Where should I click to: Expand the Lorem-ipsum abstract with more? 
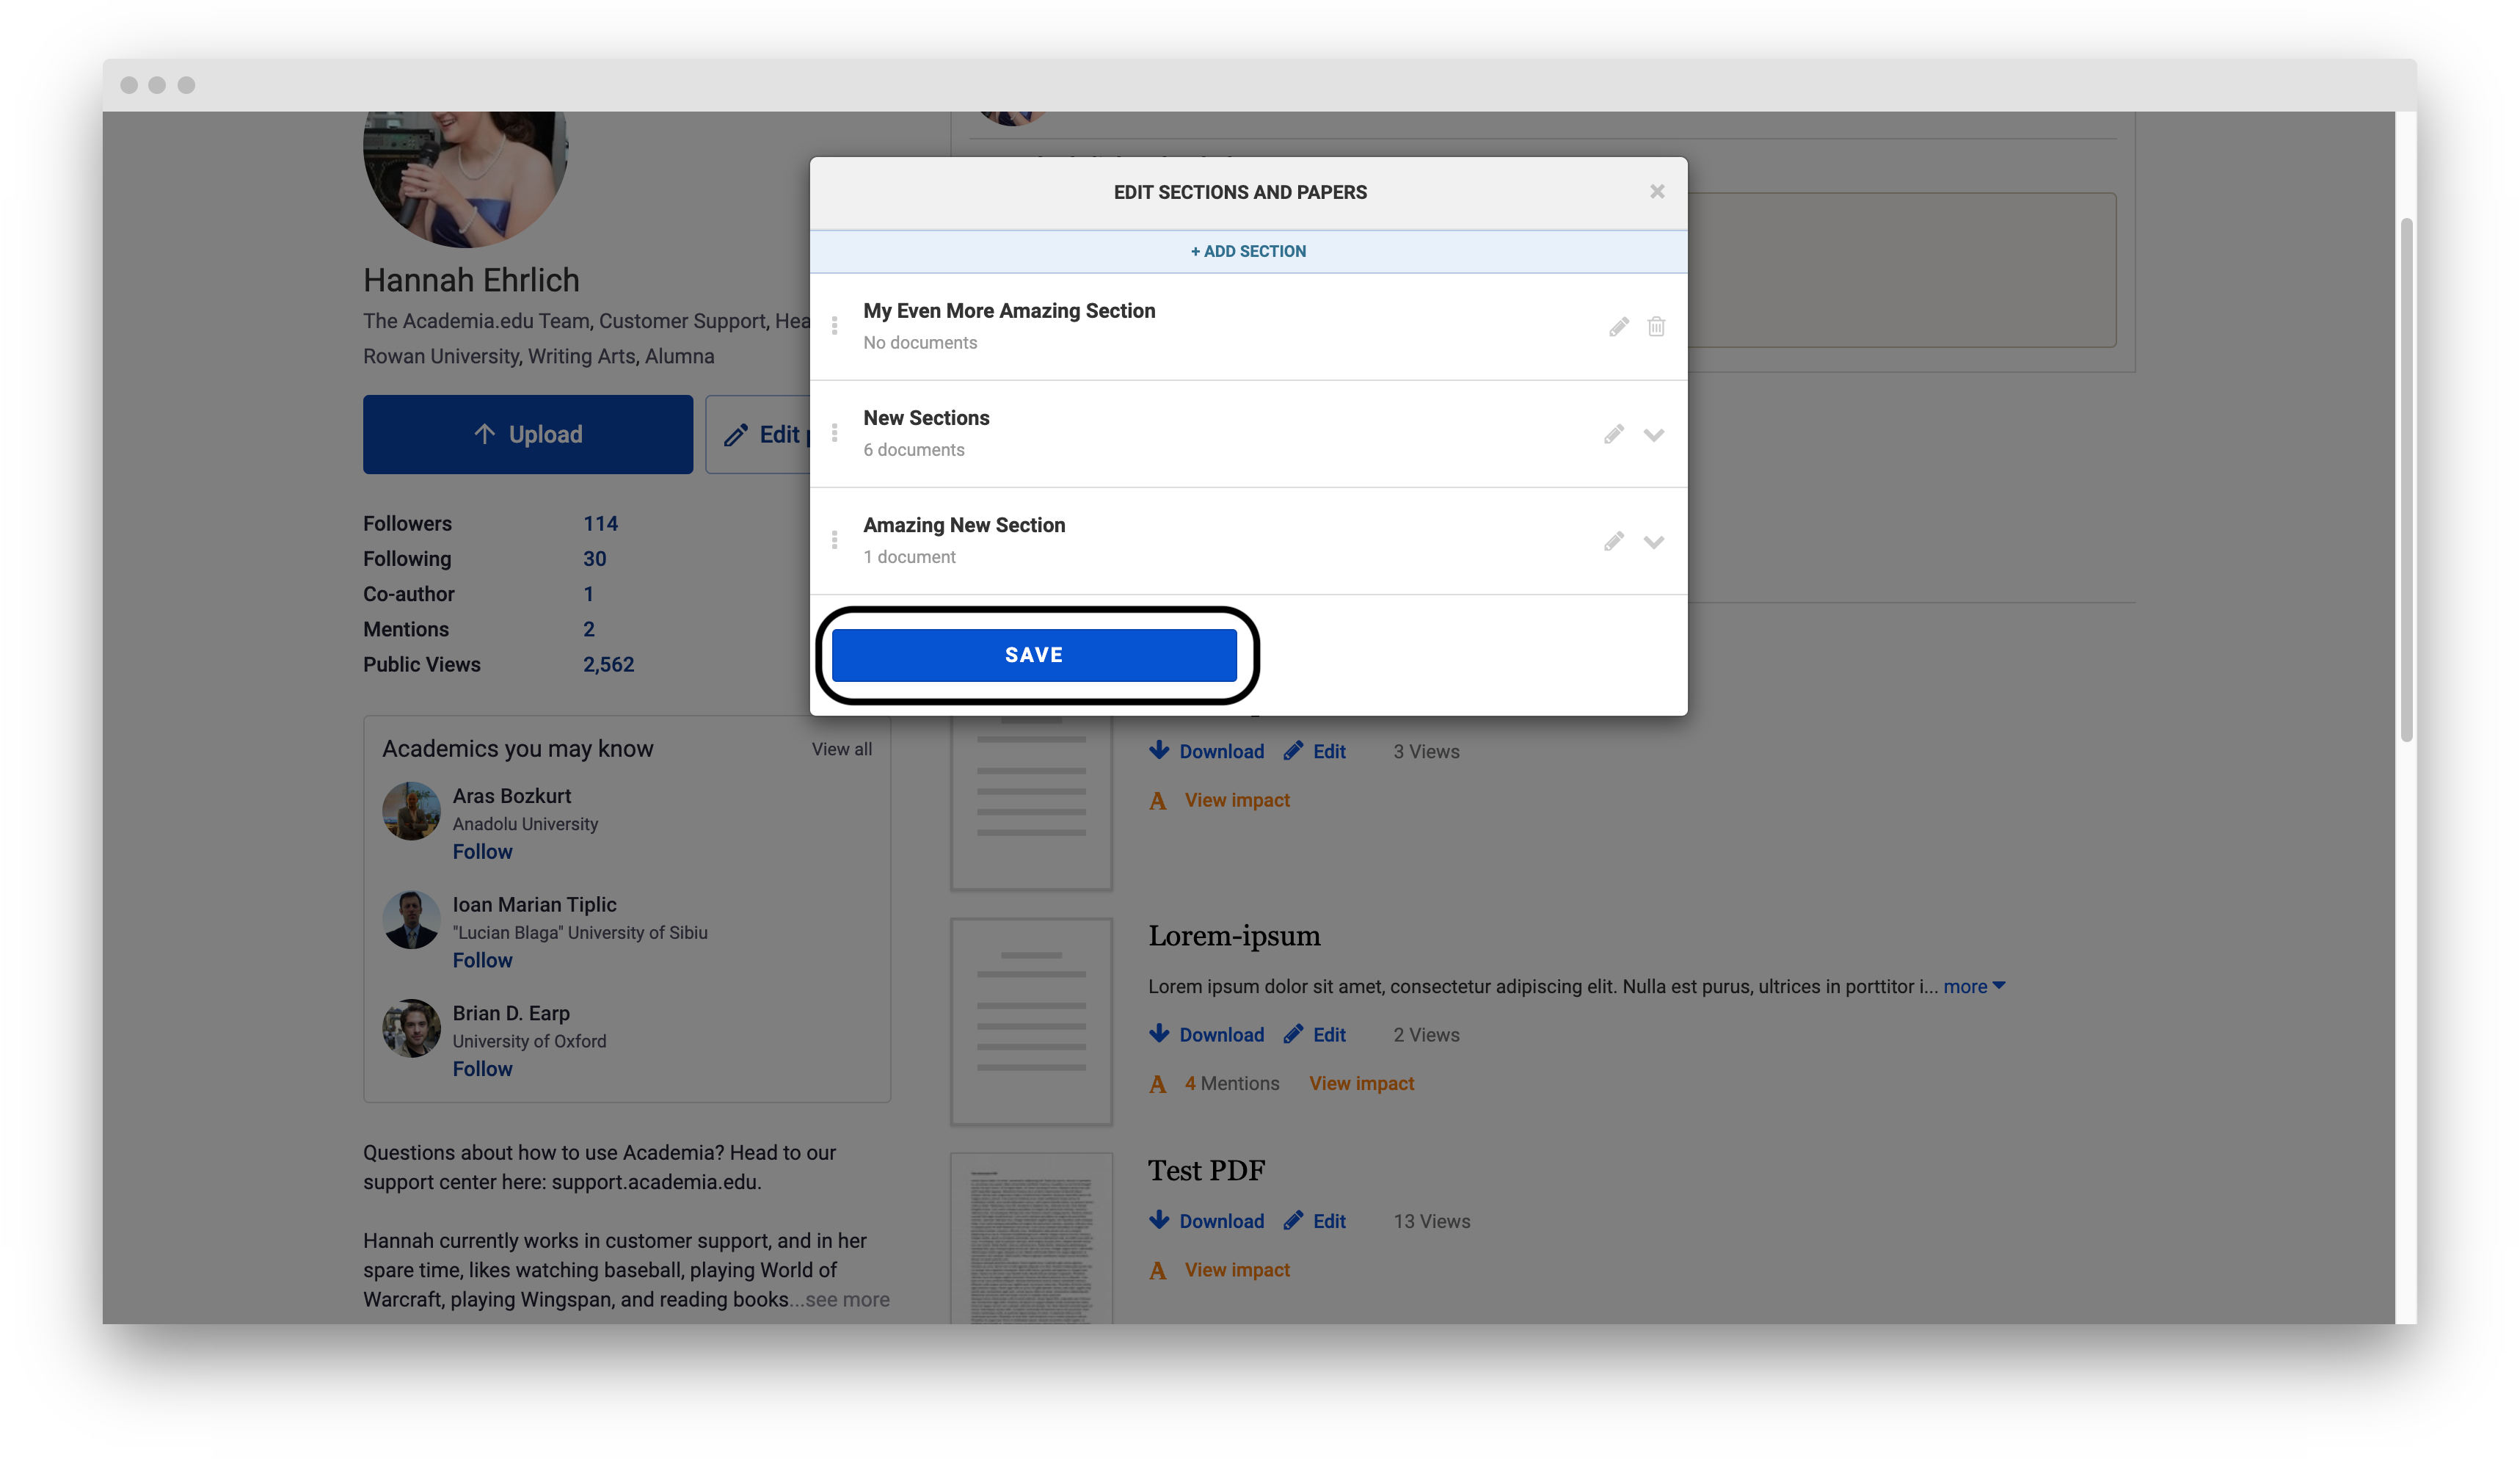[x=1973, y=986]
